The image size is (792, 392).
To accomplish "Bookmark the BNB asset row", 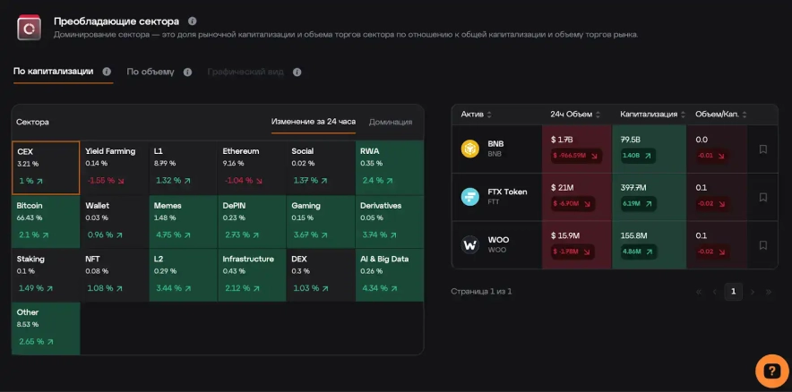I will 763,149.
